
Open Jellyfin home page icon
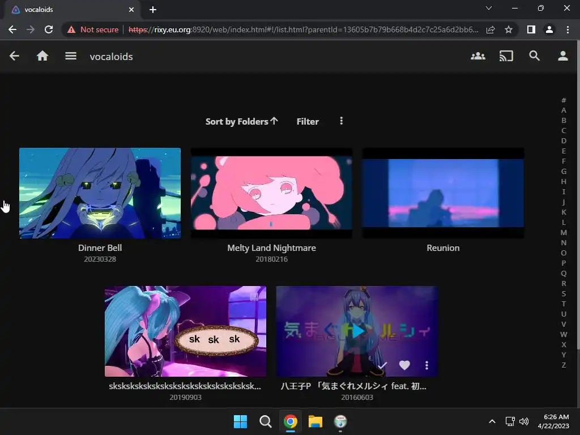42,56
